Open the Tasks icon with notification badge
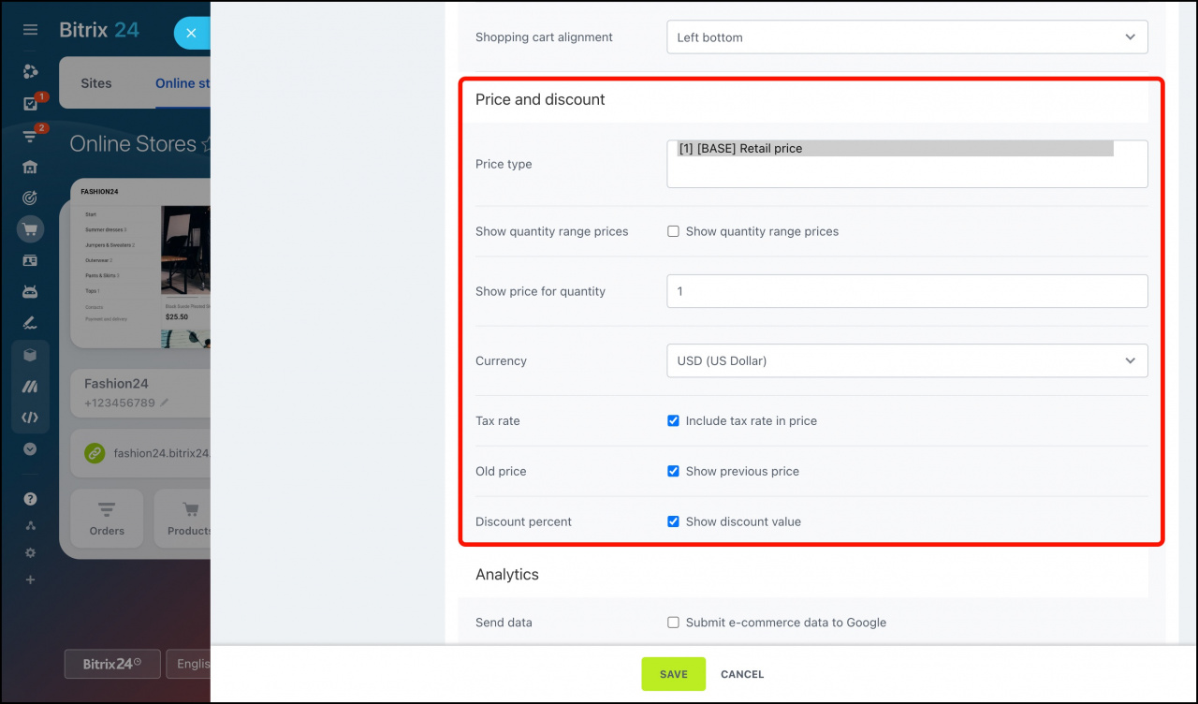This screenshot has height=704, width=1198. 30,104
